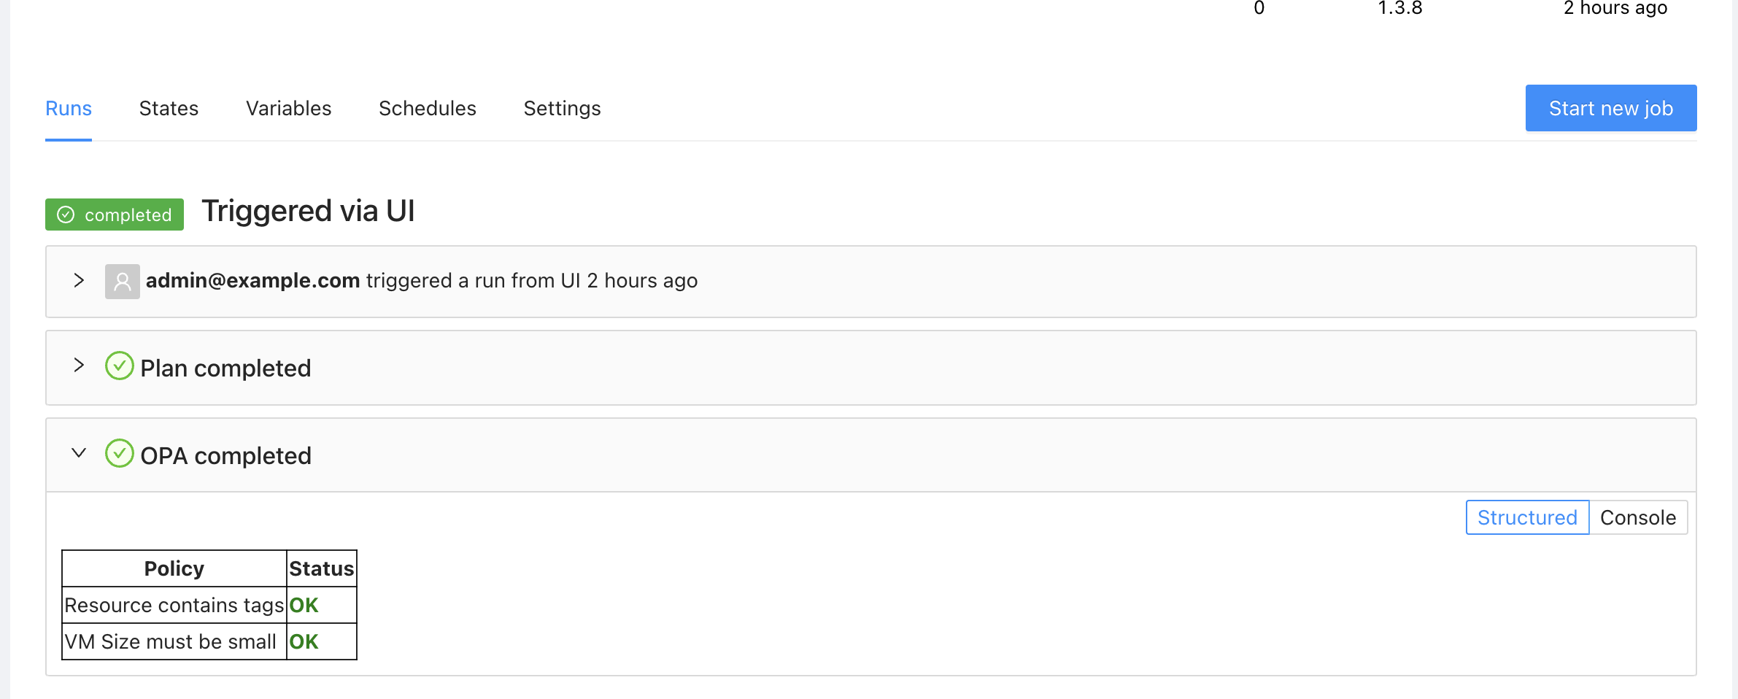Click the VM Size must be small policy
This screenshot has height=699, width=1738.
(171, 641)
